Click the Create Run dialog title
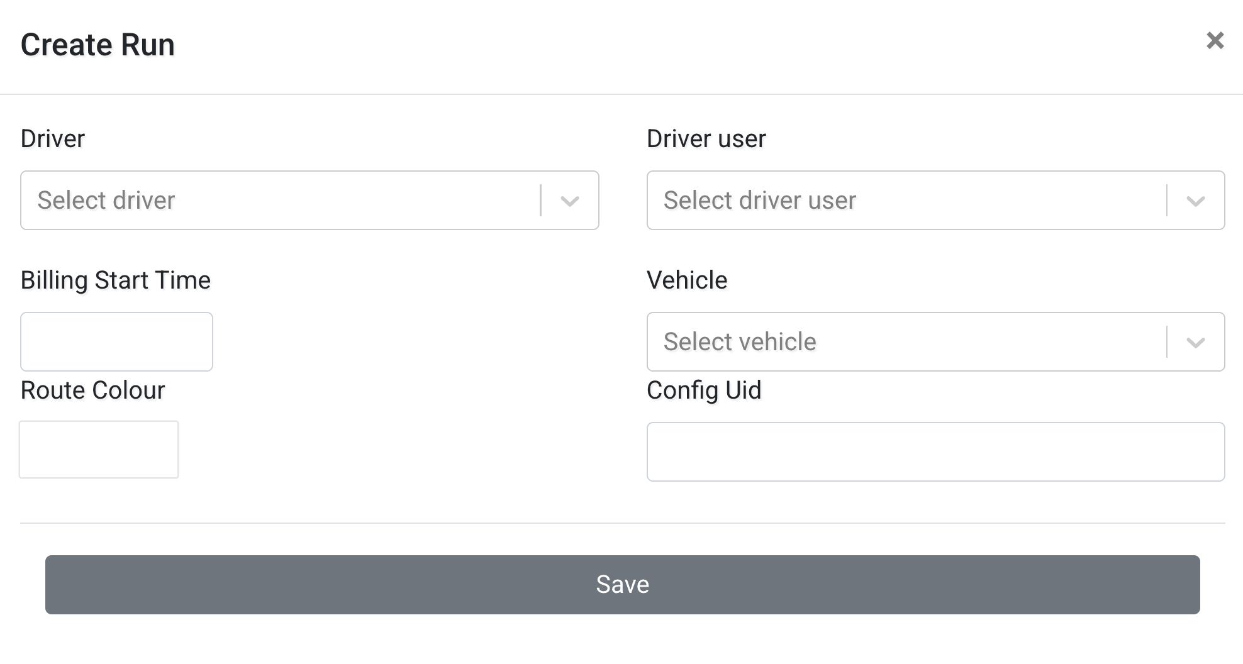The width and height of the screenshot is (1243, 664). (98, 44)
